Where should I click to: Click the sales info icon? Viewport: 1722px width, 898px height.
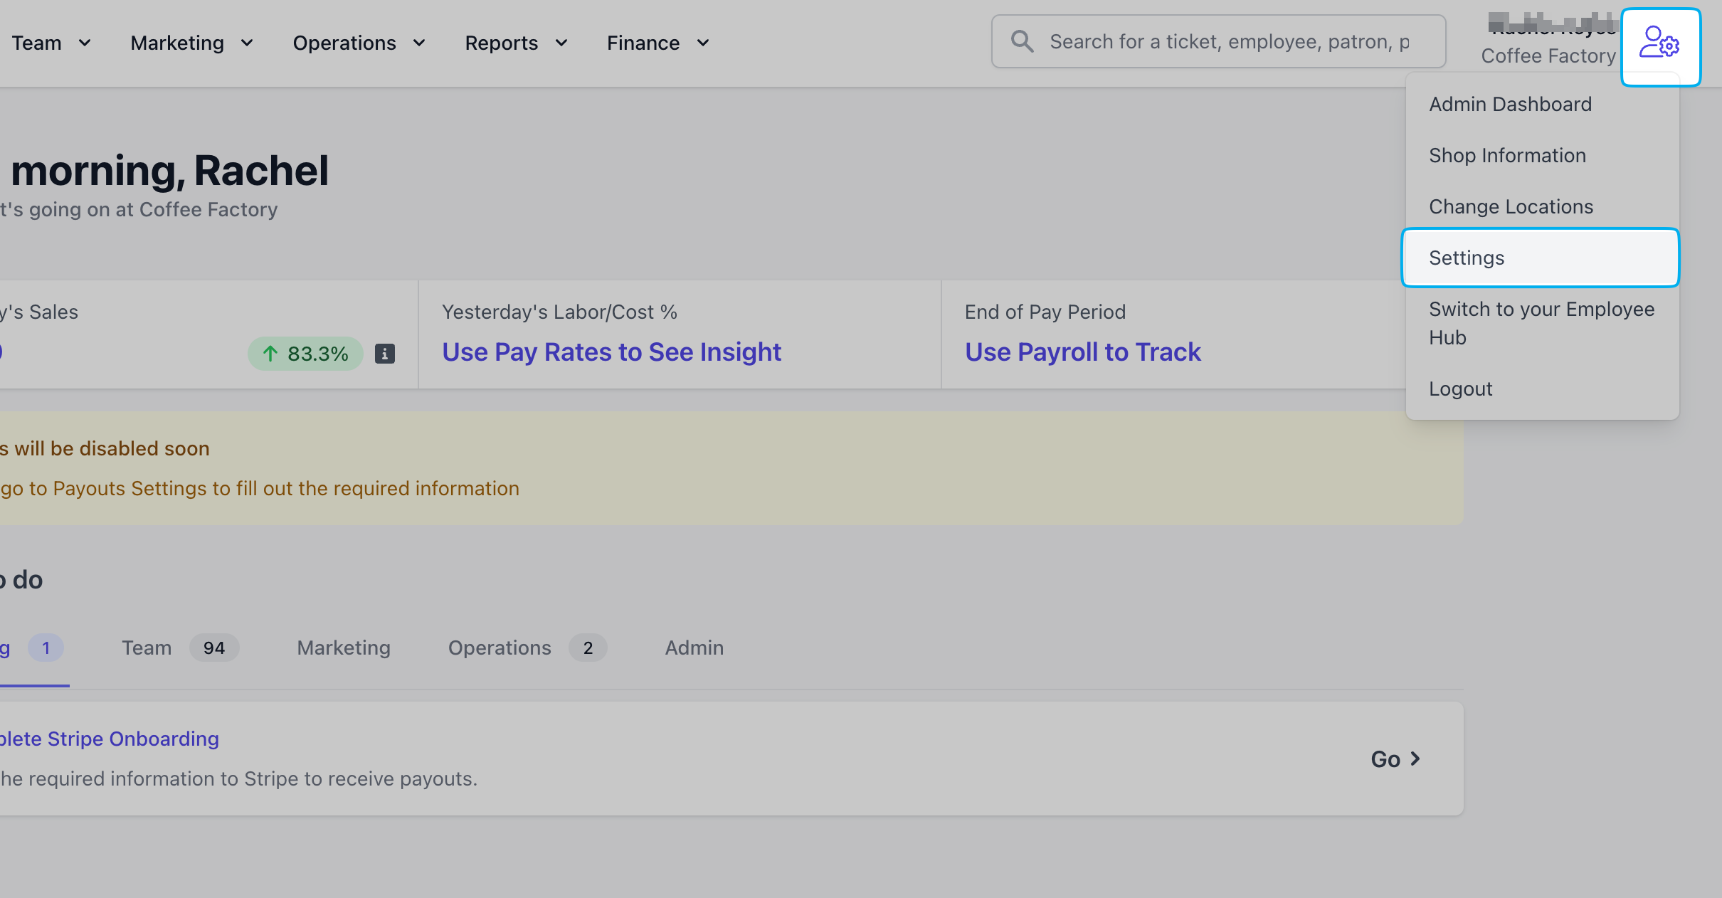(385, 354)
